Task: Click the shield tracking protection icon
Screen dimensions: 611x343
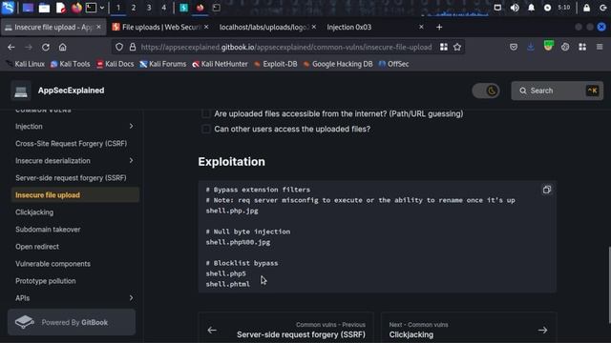Action: coord(119,47)
